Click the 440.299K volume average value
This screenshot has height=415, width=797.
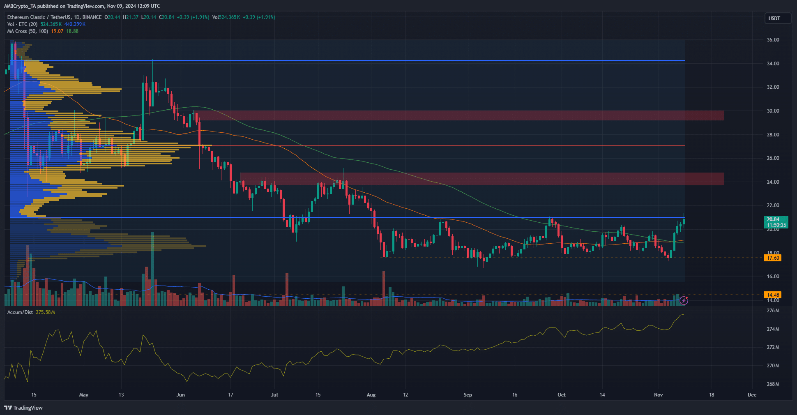pos(75,24)
